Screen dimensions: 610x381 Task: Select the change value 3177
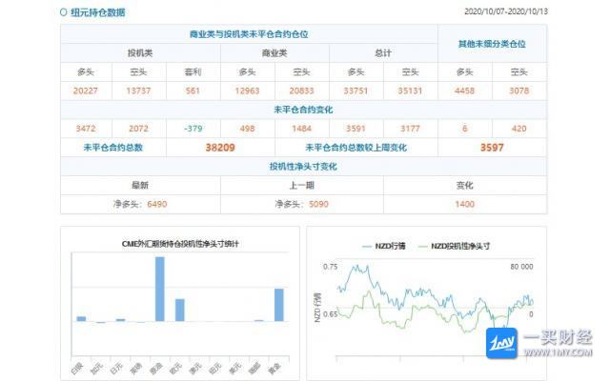click(410, 129)
